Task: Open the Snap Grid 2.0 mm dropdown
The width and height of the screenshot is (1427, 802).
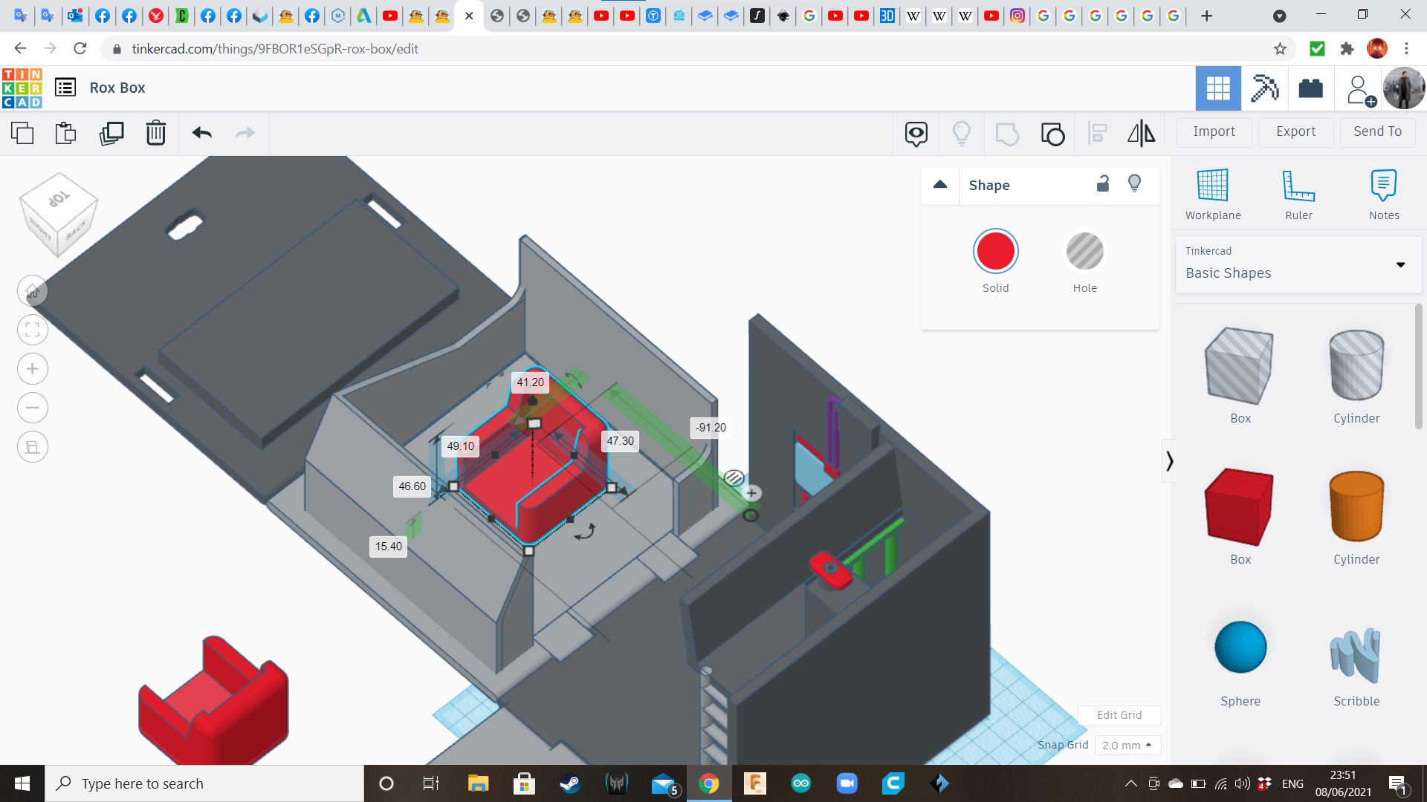Action: [1127, 745]
